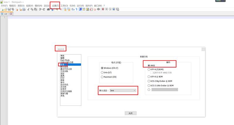Screen dimensions: 234x125
Task: Select the UTF-8 (无BOM) encoding radio
Action: tap(149, 70)
